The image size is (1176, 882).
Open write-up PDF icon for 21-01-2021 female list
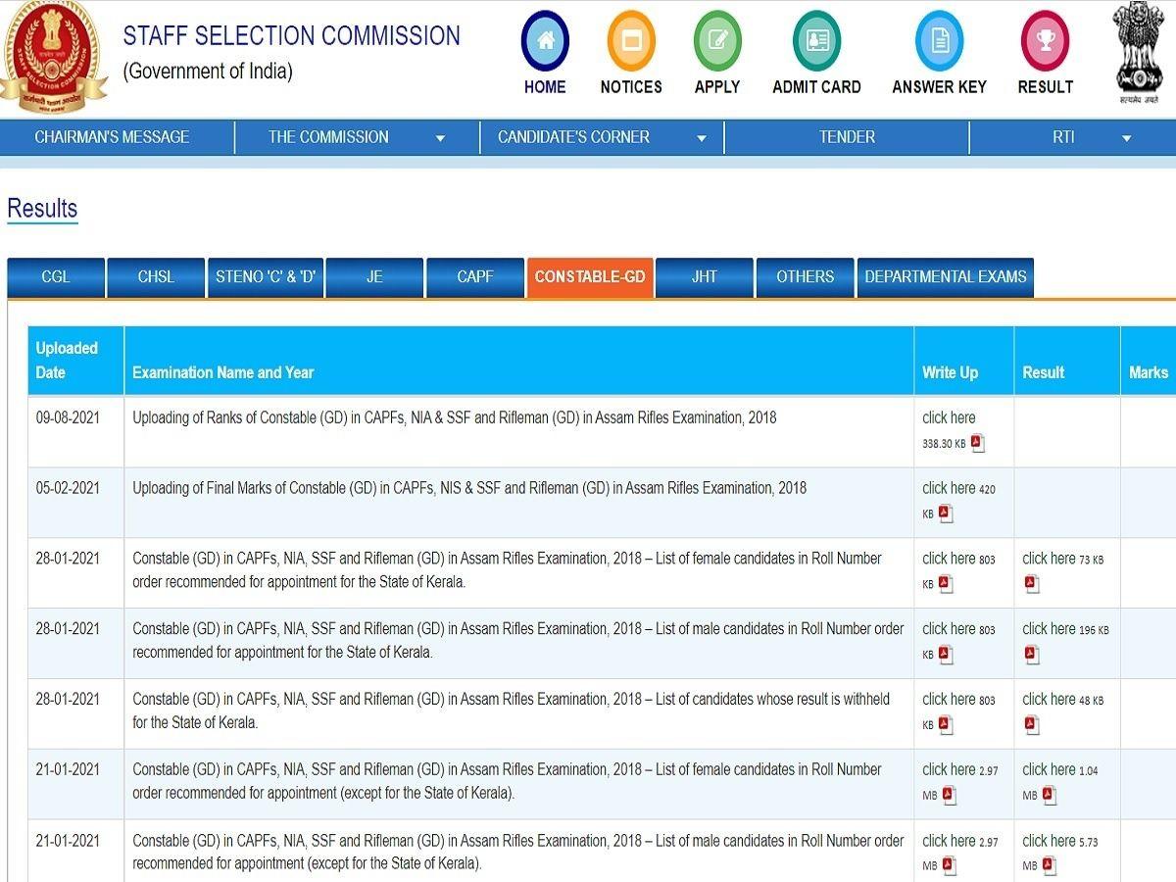coord(950,796)
